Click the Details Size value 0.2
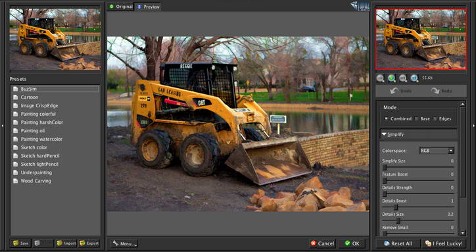Viewport: 476px width, 252px height. [x=450, y=214]
